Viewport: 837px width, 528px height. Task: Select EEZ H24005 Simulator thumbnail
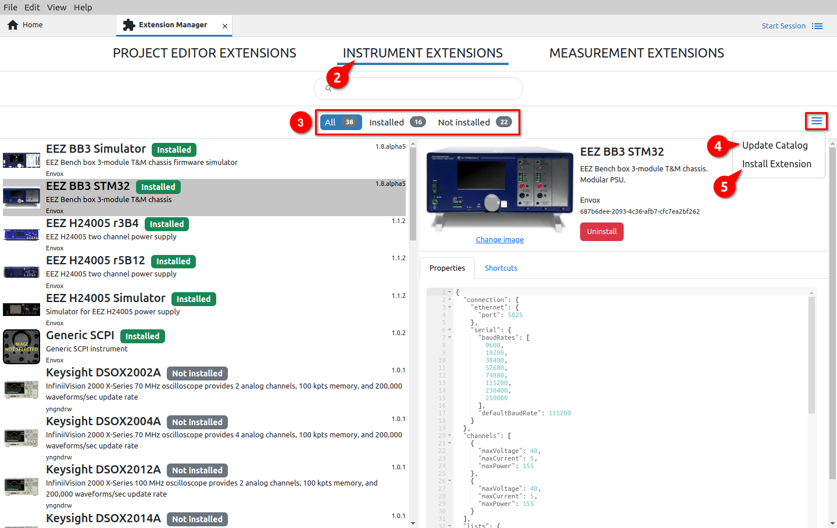click(x=22, y=309)
